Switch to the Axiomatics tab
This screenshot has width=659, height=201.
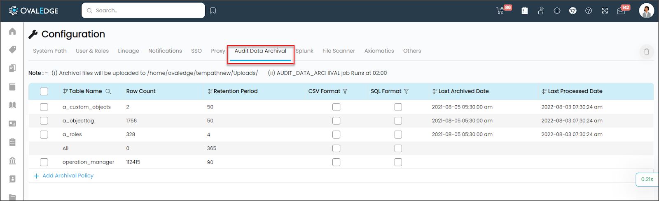[379, 51]
